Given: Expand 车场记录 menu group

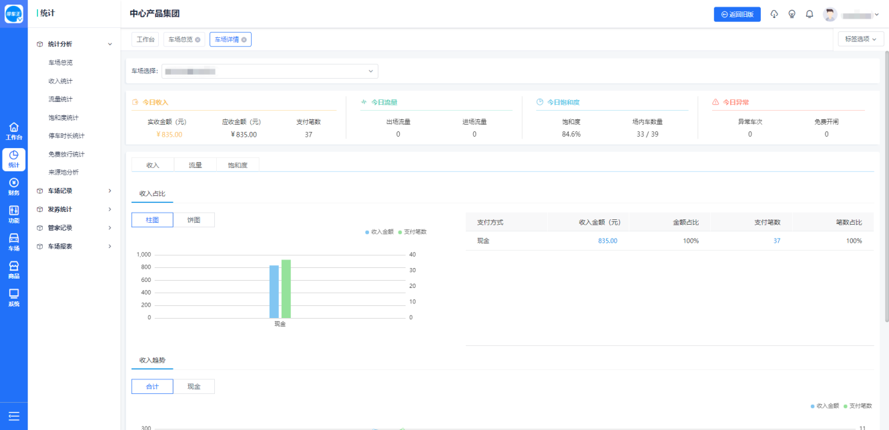Looking at the screenshot, I should 74,191.
